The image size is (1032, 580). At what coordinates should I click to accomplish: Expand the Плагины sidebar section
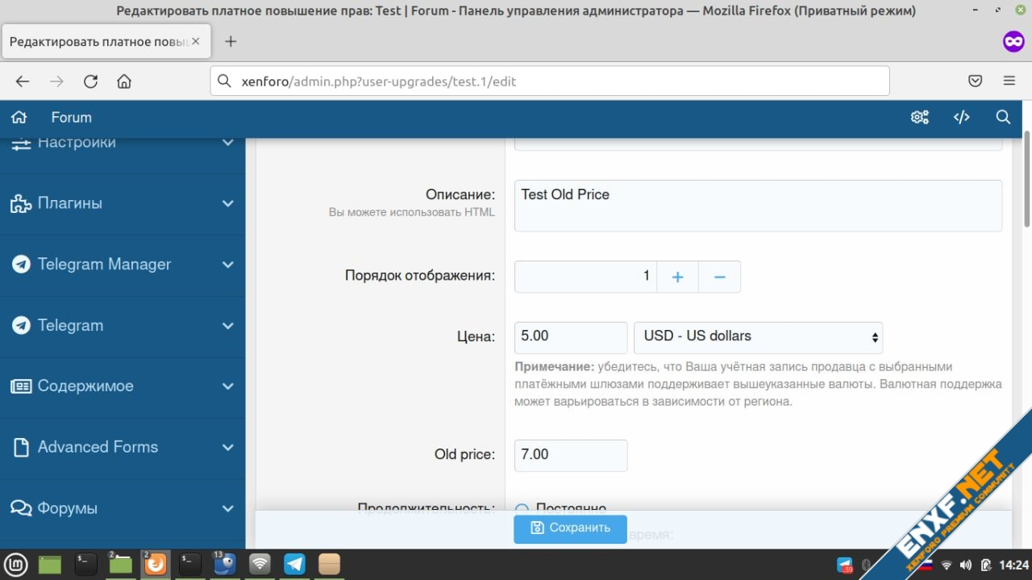tap(227, 204)
